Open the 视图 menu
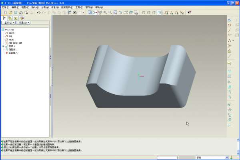This screenshot has width=240, height=160. point(25,7)
